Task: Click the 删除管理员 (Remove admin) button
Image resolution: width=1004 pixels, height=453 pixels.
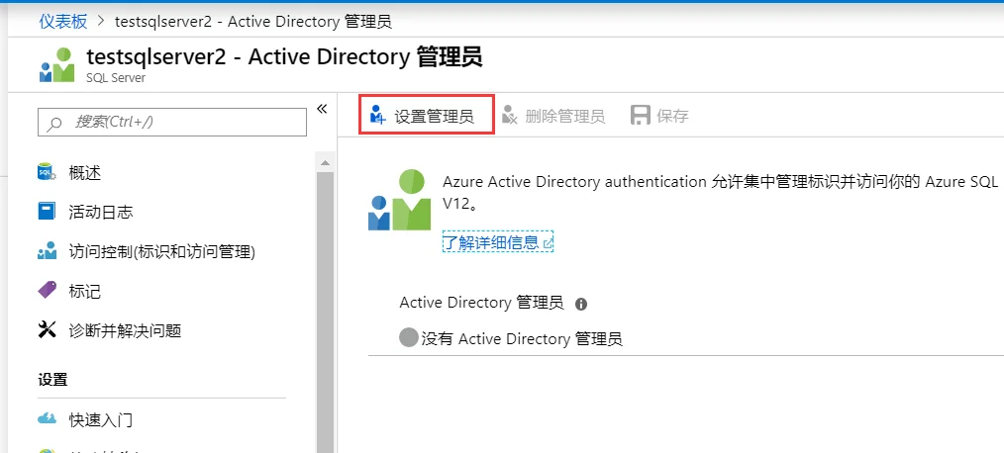Action: (x=553, y=116)
